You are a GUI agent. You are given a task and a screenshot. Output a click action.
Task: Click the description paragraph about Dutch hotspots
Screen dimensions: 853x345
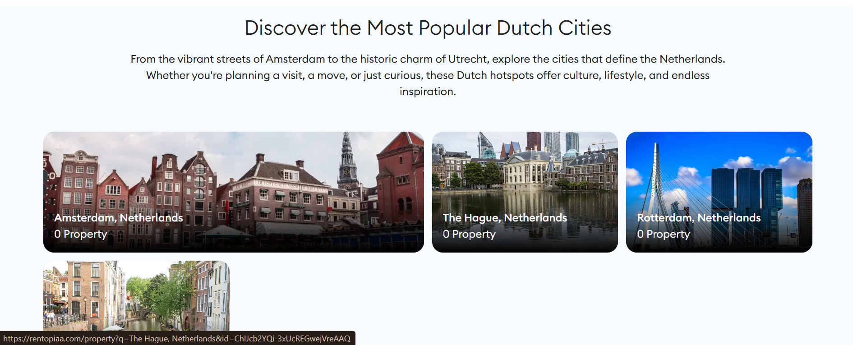pos(428,75)
